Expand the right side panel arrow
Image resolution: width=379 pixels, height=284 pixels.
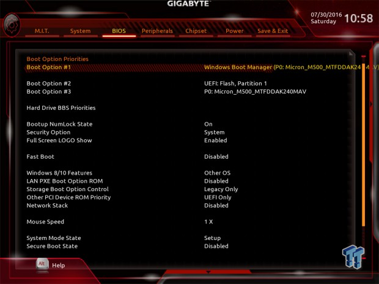[x=371, y=104]
